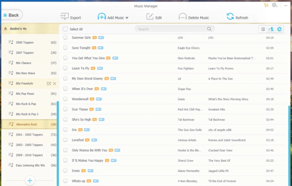292x186 pixels.
Task: Switch to artist view icon
Action: click(x=271, y=29)
